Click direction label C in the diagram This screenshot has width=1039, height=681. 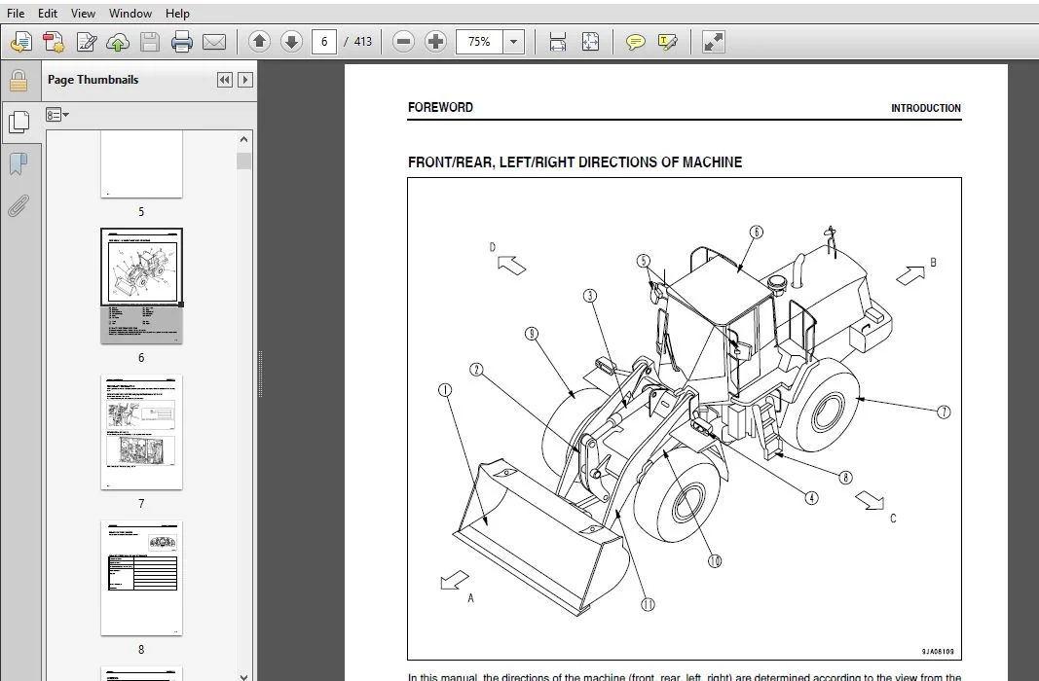coord(893,519)
